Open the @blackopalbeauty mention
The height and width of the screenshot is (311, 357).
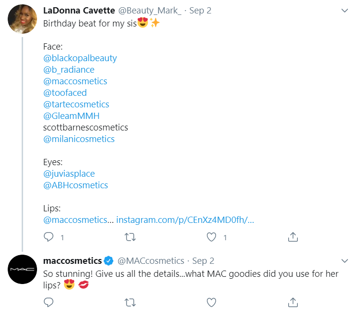(80, 58)
